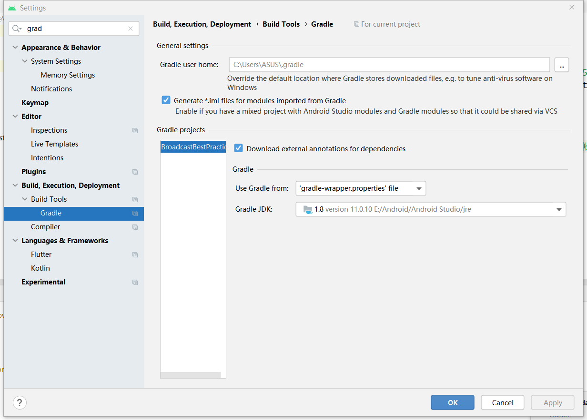Click the project-level icon beside Experimental
Viewport: 587px width, 420px height.
tap(135, 282)
